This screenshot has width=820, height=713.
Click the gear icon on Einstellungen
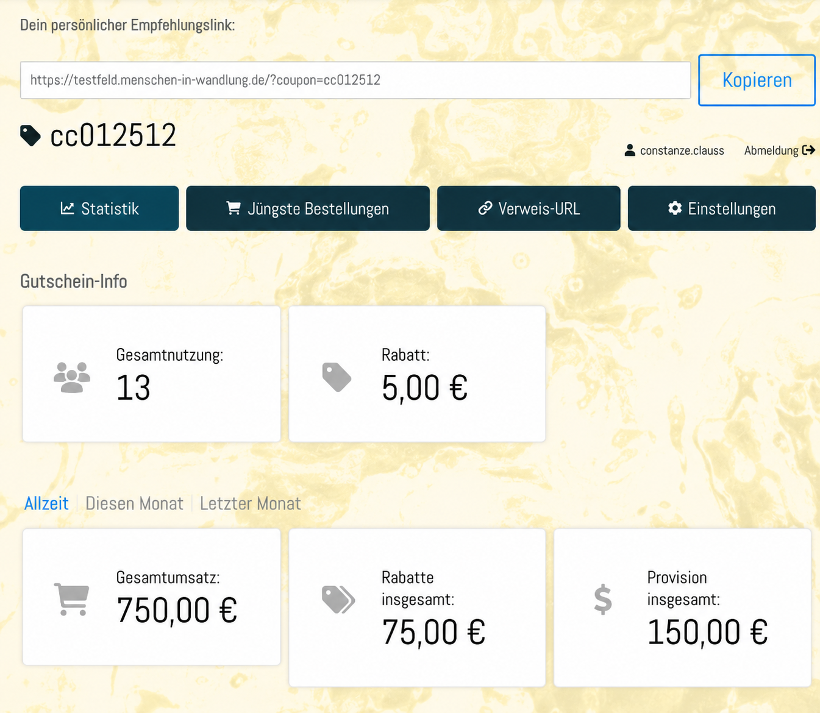[675, 208]
